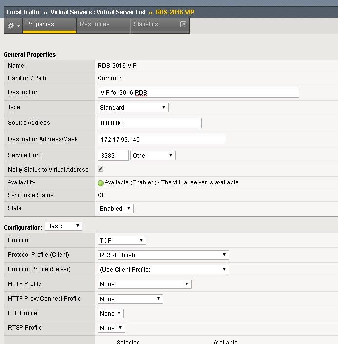
Task: Expand the HTTP Profile dropdown
Action: (144, 284)
